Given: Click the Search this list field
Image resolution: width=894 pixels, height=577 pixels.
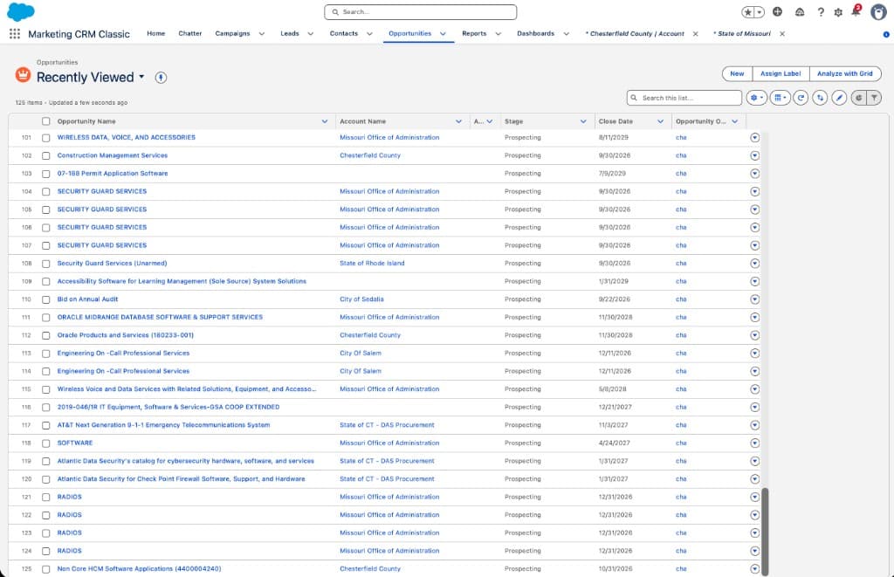Looking at the screenshot, I should 684,98.
